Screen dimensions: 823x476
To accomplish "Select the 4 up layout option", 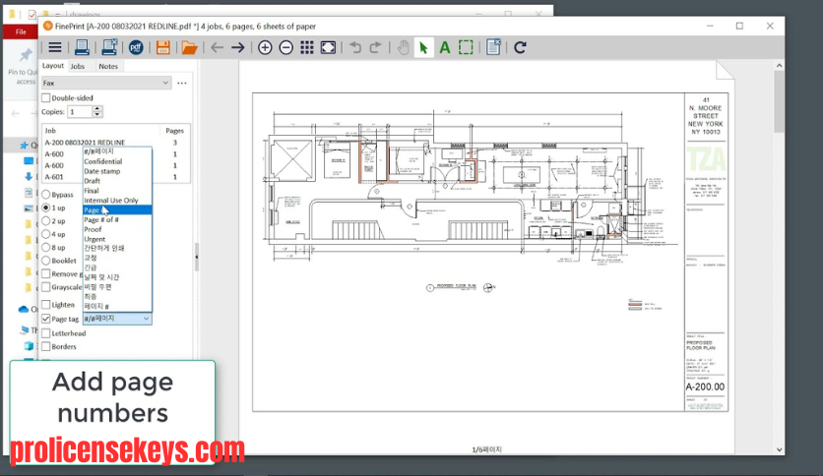I will (x=46, y=234).
